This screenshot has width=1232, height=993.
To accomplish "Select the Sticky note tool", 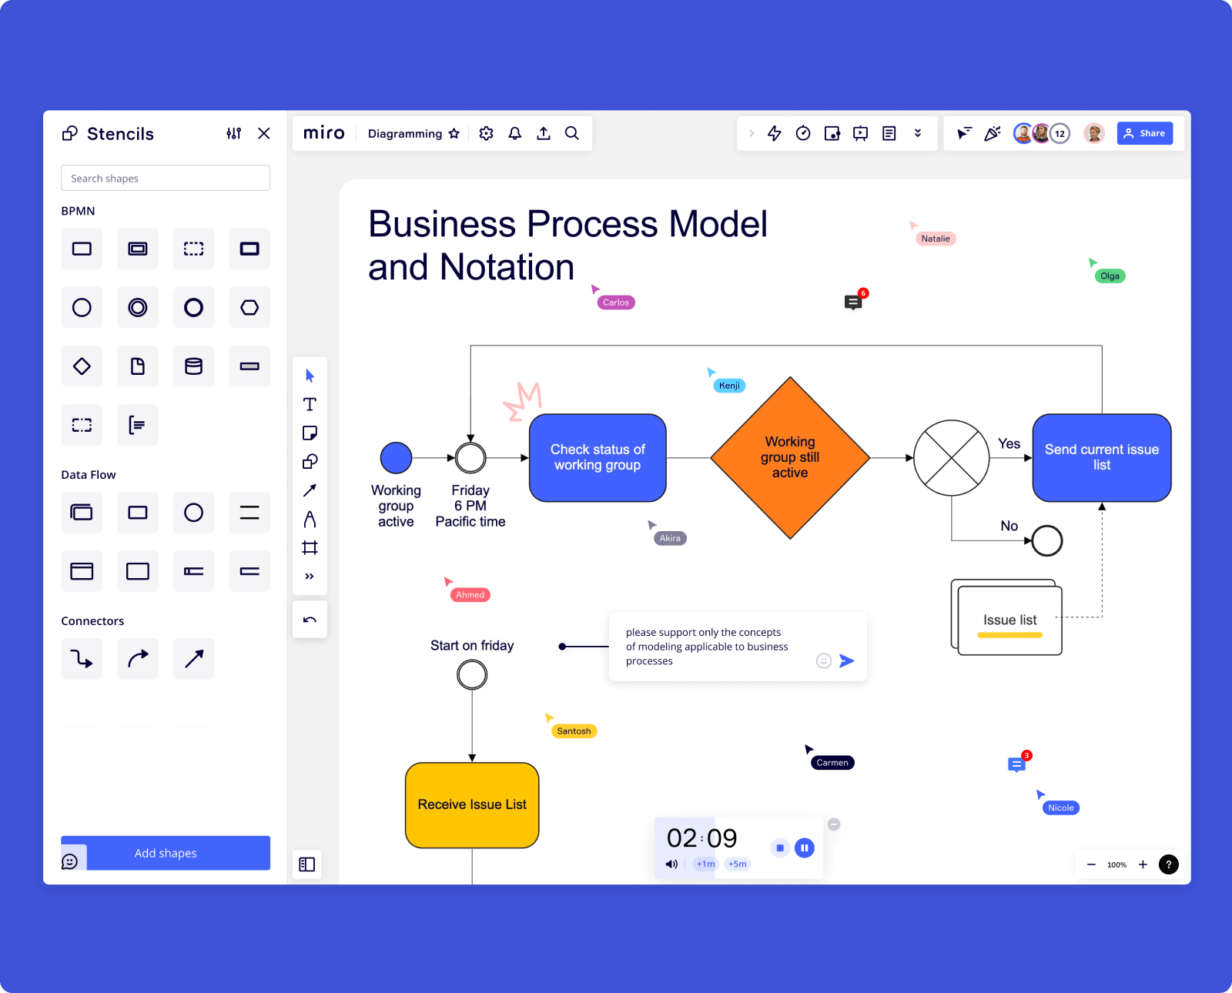I will tap(310, 432).
